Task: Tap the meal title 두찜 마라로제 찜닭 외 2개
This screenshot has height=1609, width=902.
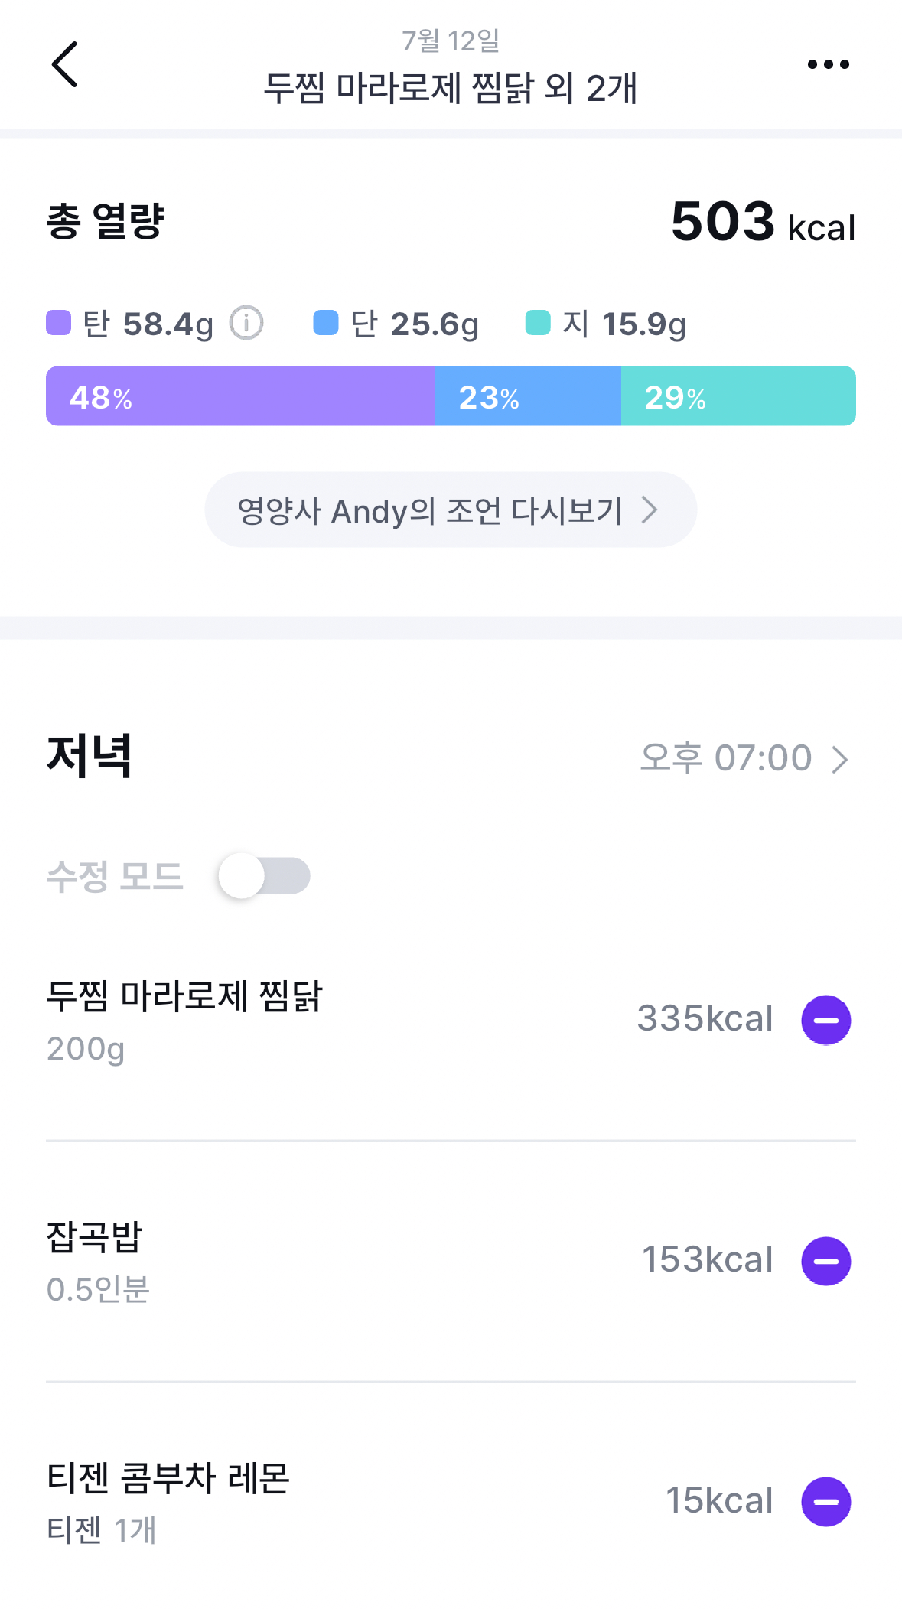Action: tap(451, 88)
